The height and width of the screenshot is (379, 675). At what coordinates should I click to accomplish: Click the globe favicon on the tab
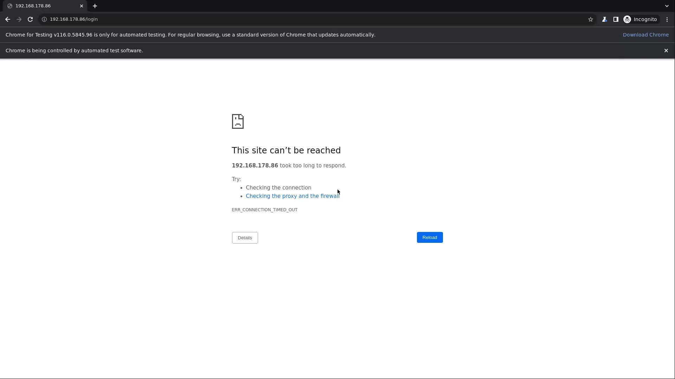[10, 6]
